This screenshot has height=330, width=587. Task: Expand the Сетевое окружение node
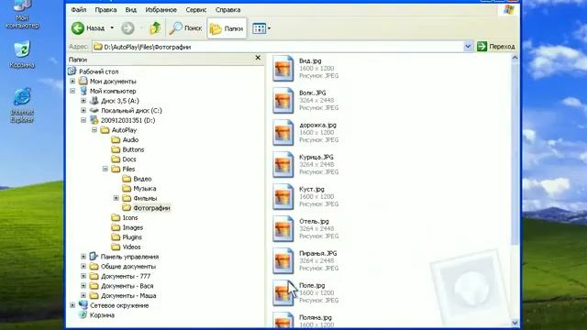coord(72,305)
